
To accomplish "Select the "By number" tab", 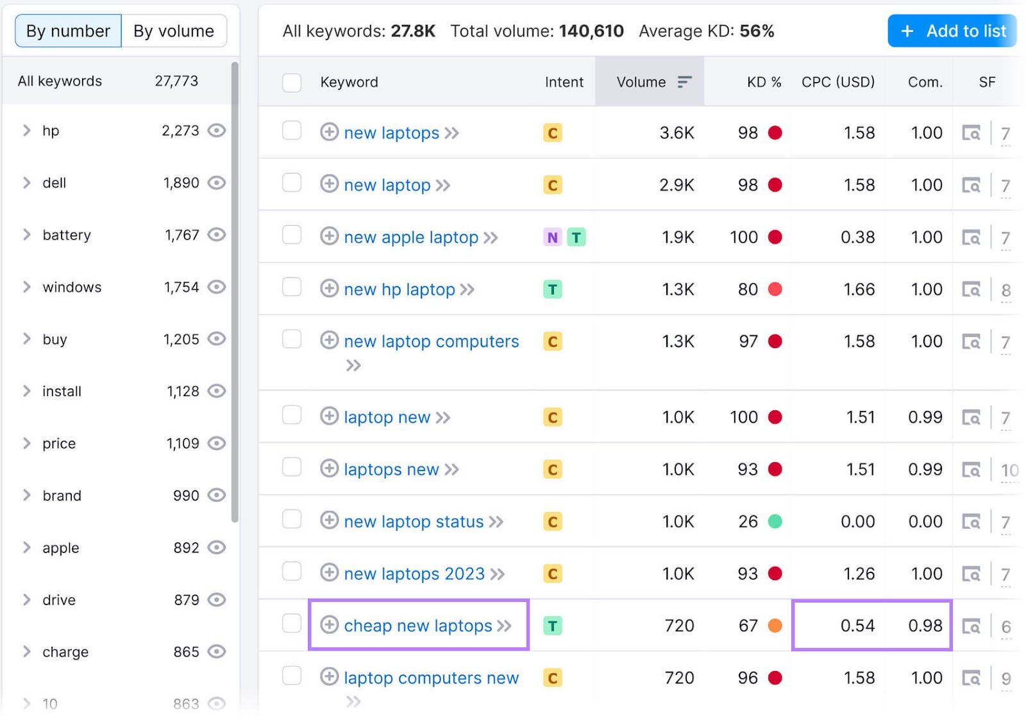I will (67, 30).
